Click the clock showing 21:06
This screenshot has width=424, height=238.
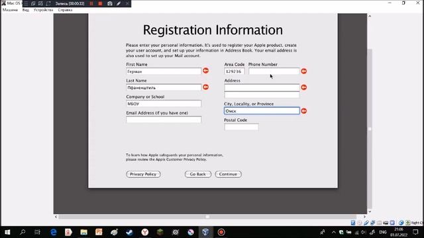point(399,229)
